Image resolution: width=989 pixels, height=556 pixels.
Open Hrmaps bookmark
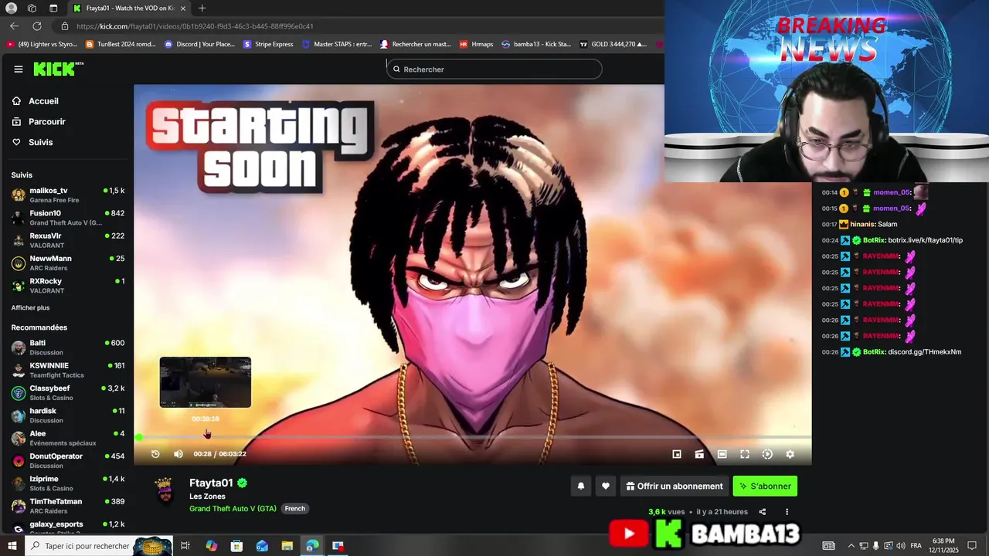click(476, 44)
